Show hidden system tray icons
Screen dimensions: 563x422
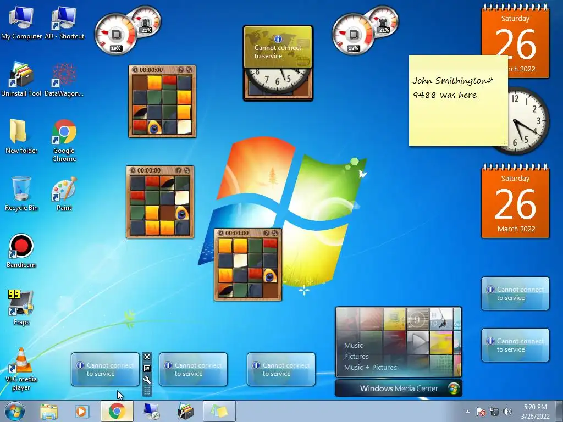467,412
